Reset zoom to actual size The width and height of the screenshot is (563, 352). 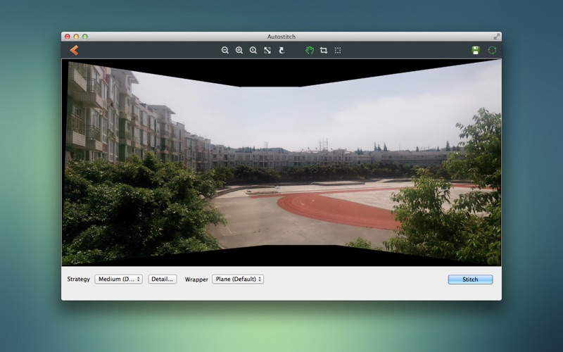pos(253,50)
